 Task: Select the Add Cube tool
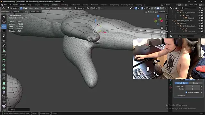pos(4,55)
